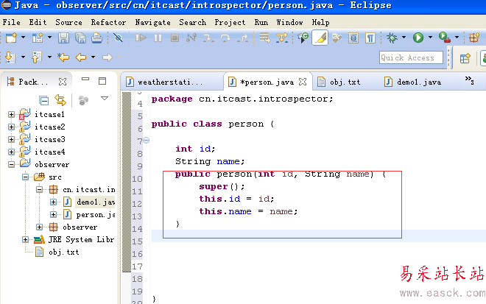486x304 pixels.
Task: Click the Resume debug icon
Action: (x=141, y=38)
